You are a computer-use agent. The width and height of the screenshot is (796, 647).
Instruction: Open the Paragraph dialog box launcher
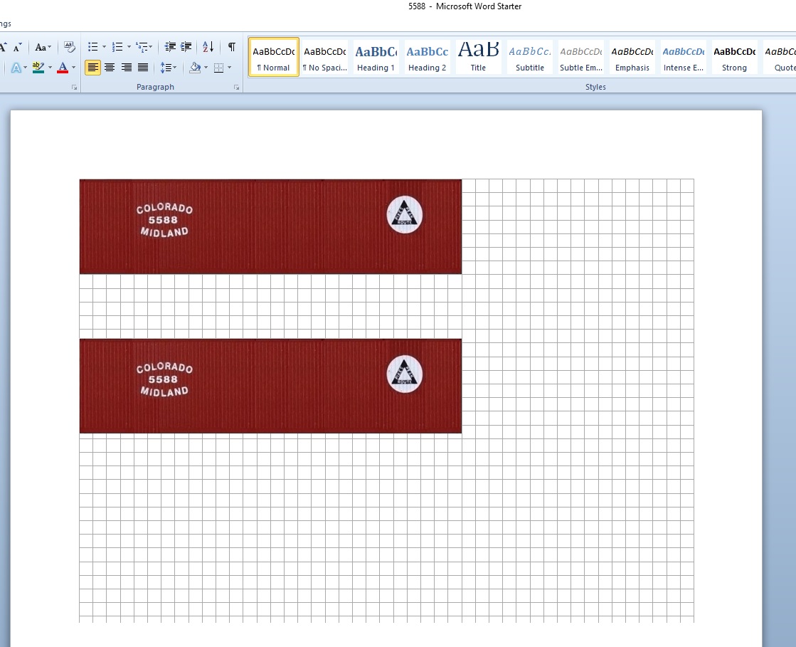(237, 88)
